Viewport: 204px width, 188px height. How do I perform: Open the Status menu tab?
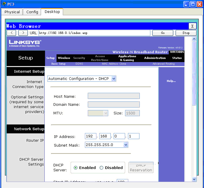click(x=177, y=58)
